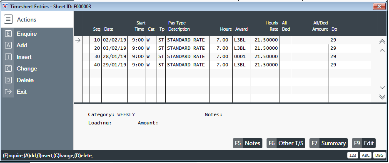This screenshot has height=163, width=389.
Task: Click the Add A key icon
Action: pyautogui.click(x=8, y=46)
